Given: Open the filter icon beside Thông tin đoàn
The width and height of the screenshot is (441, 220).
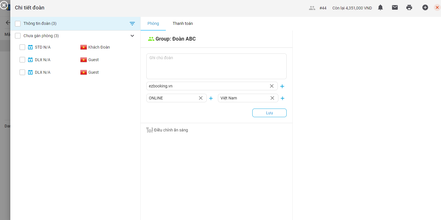Looking at the screenshot, I should pyautogui.click(x=132, y=24).
